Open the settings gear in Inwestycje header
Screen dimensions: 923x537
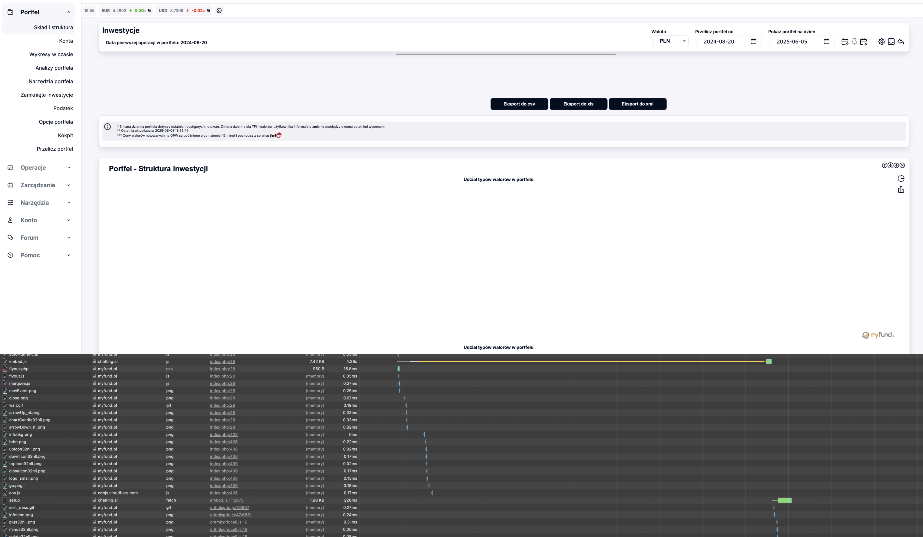click(x=881, y=42)
